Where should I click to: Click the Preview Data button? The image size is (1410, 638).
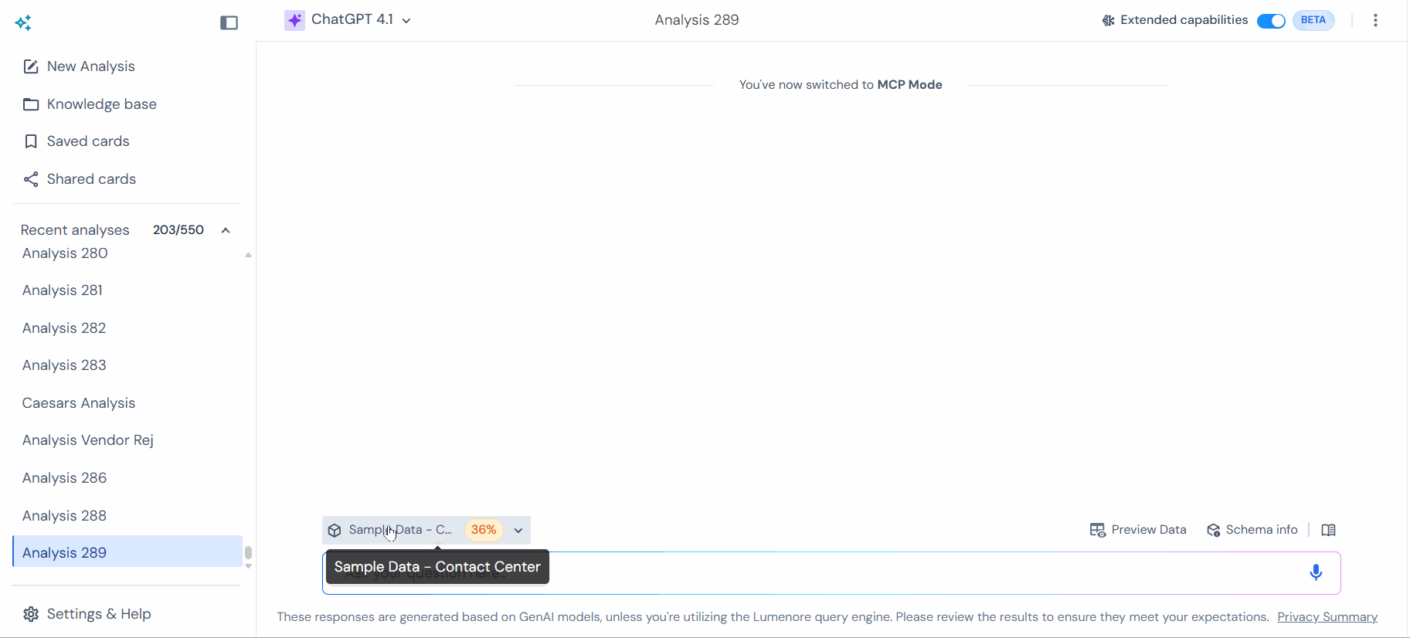1138,530
